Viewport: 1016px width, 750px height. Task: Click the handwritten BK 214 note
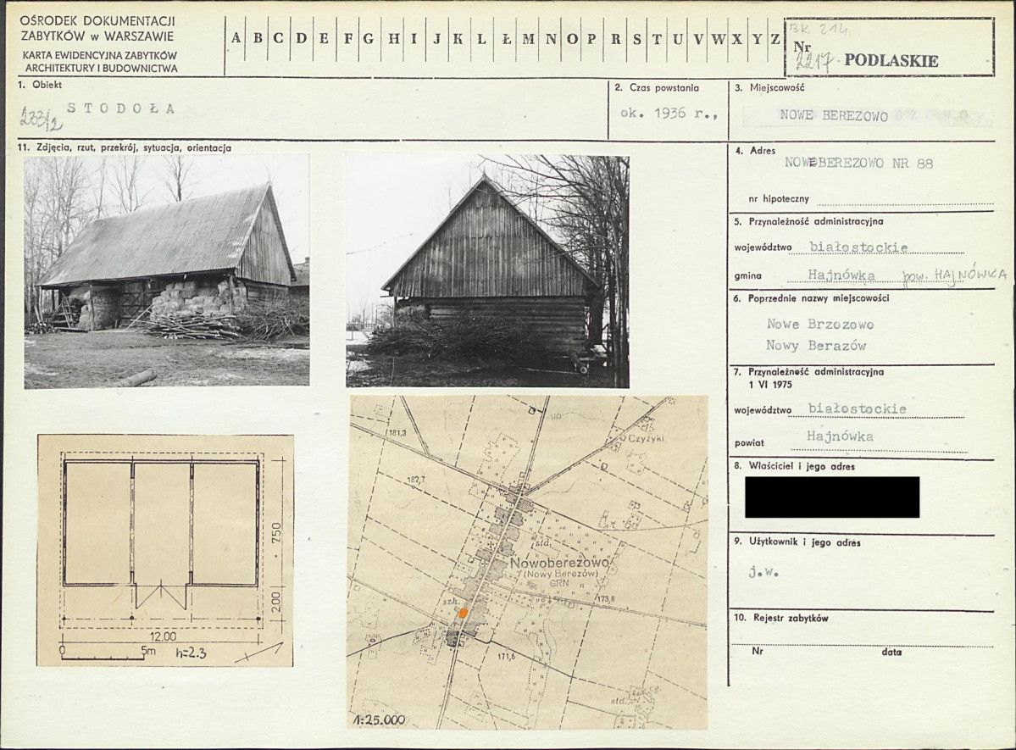[818, 29]
